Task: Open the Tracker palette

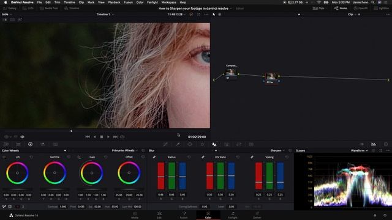Action: [202, 144]
